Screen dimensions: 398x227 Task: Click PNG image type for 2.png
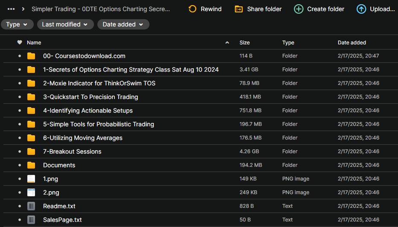pyautogui.click(x=296, y=192)
